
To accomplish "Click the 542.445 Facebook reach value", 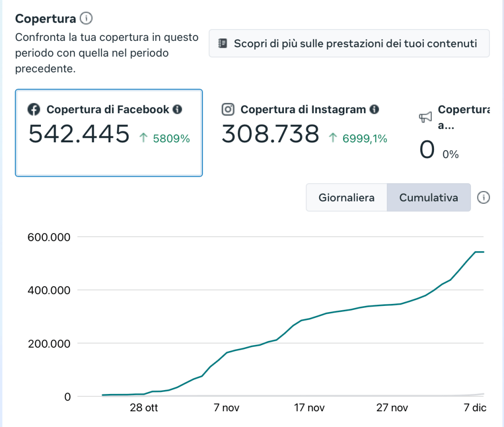I will pyautogui.click(x=79, y=134).
